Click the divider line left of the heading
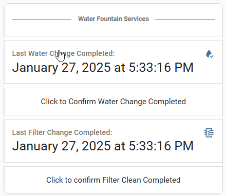Image resolution: width=225 pixels, height=196 pixels. coord(42,19)
